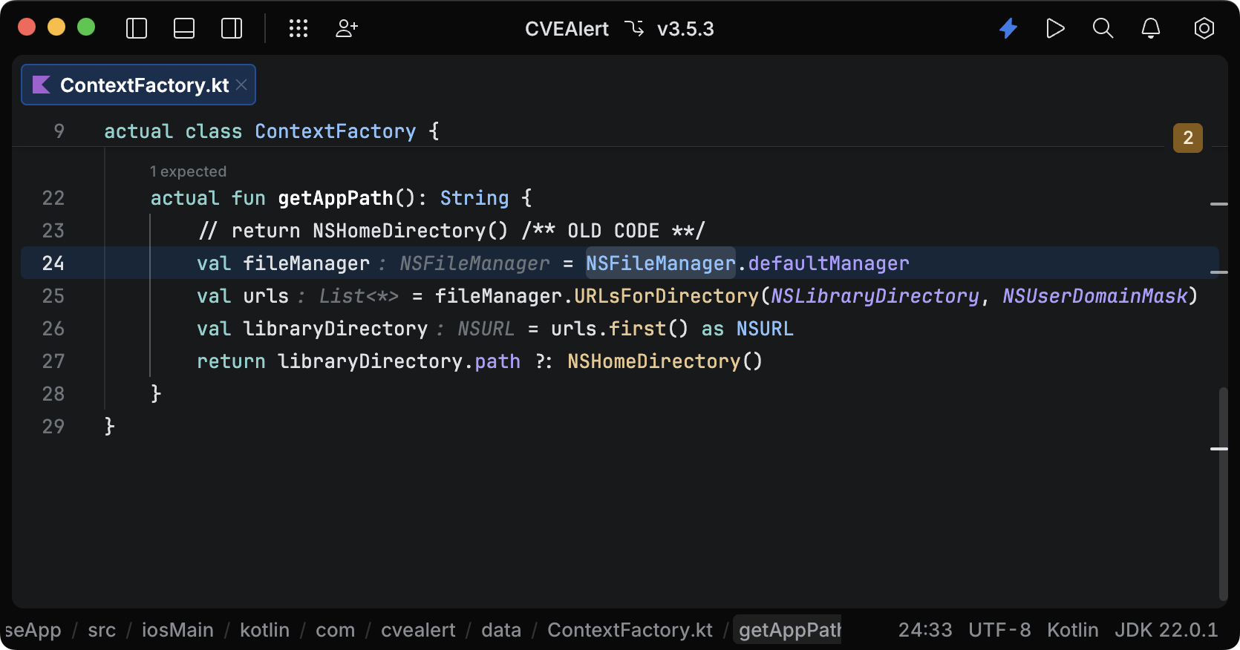Screen dimensions: 1240x650
Task: Select 'data' breadcrumb segment
Action: pos(501,630)
